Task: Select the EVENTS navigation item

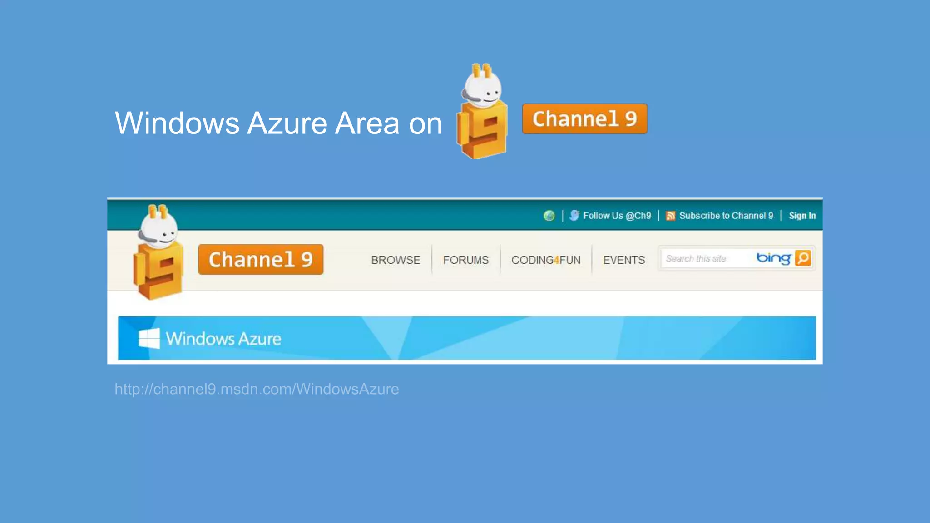Action: pyautogui.click(x=624, y=260)
